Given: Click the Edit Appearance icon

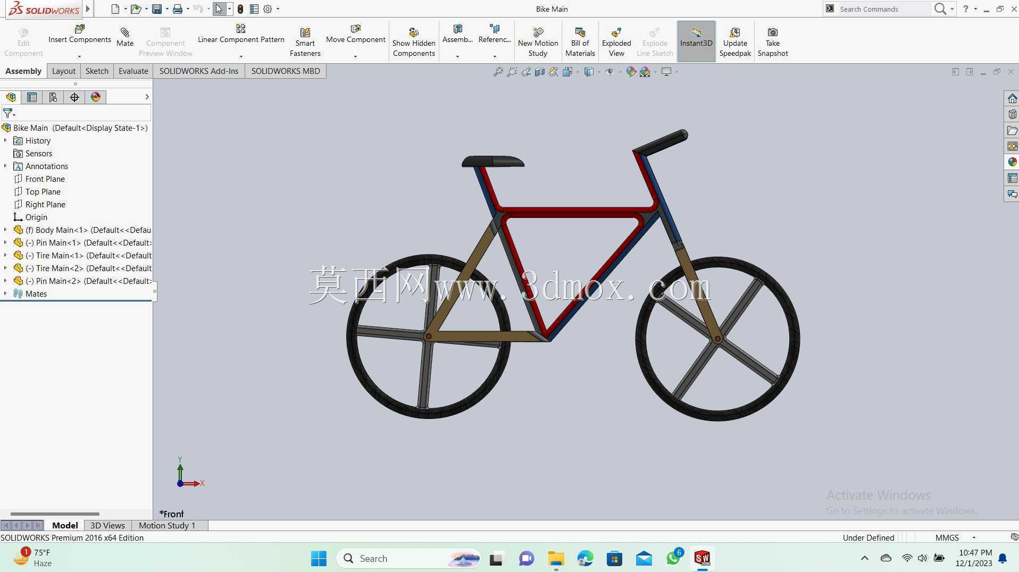Looking at the screenshot, I should (631, 72).
